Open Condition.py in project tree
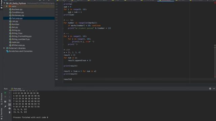The width and height of the screenshot is (216, 121). [x=18, y=12]
